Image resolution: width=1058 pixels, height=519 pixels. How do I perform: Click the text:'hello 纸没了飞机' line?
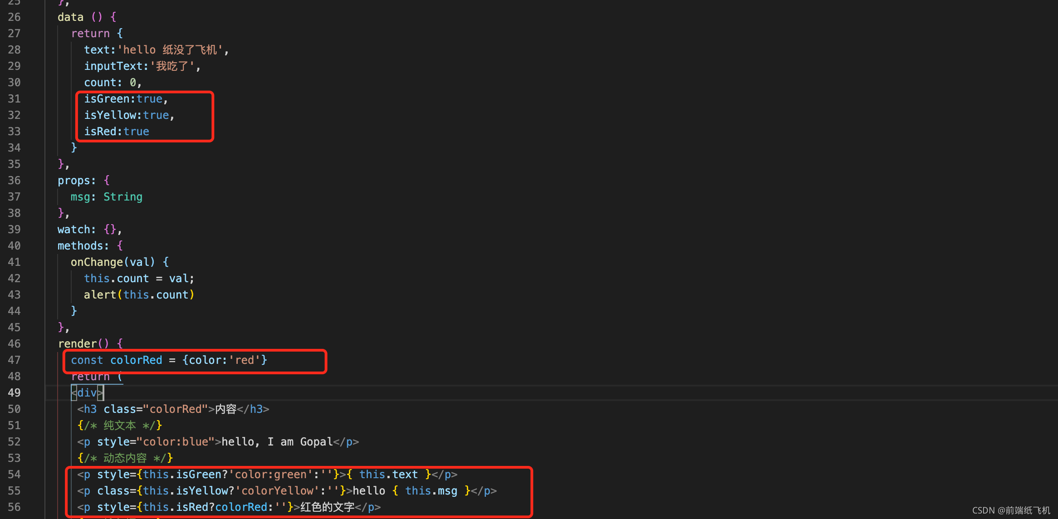click(x=157, y=50)
